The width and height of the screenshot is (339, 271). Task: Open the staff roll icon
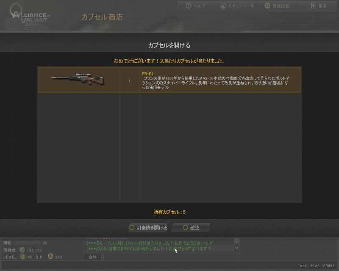[223, 6]
